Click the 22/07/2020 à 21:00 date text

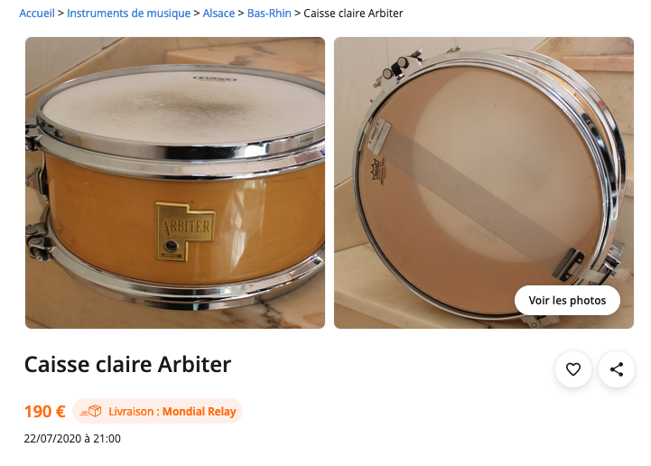tap(72, 439)
